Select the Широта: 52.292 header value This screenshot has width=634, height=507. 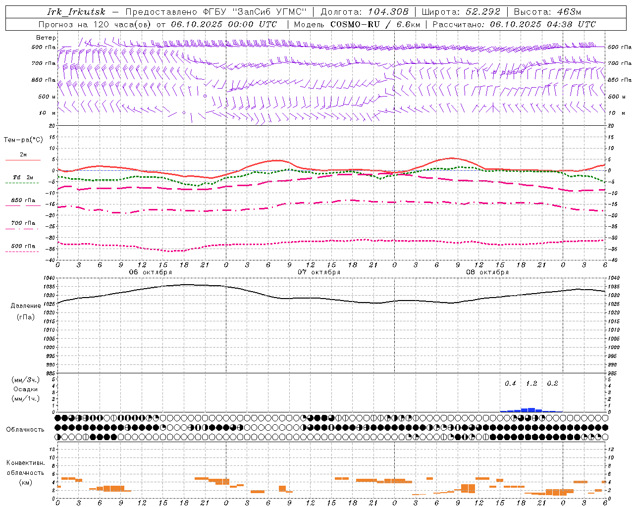[461, 12]
